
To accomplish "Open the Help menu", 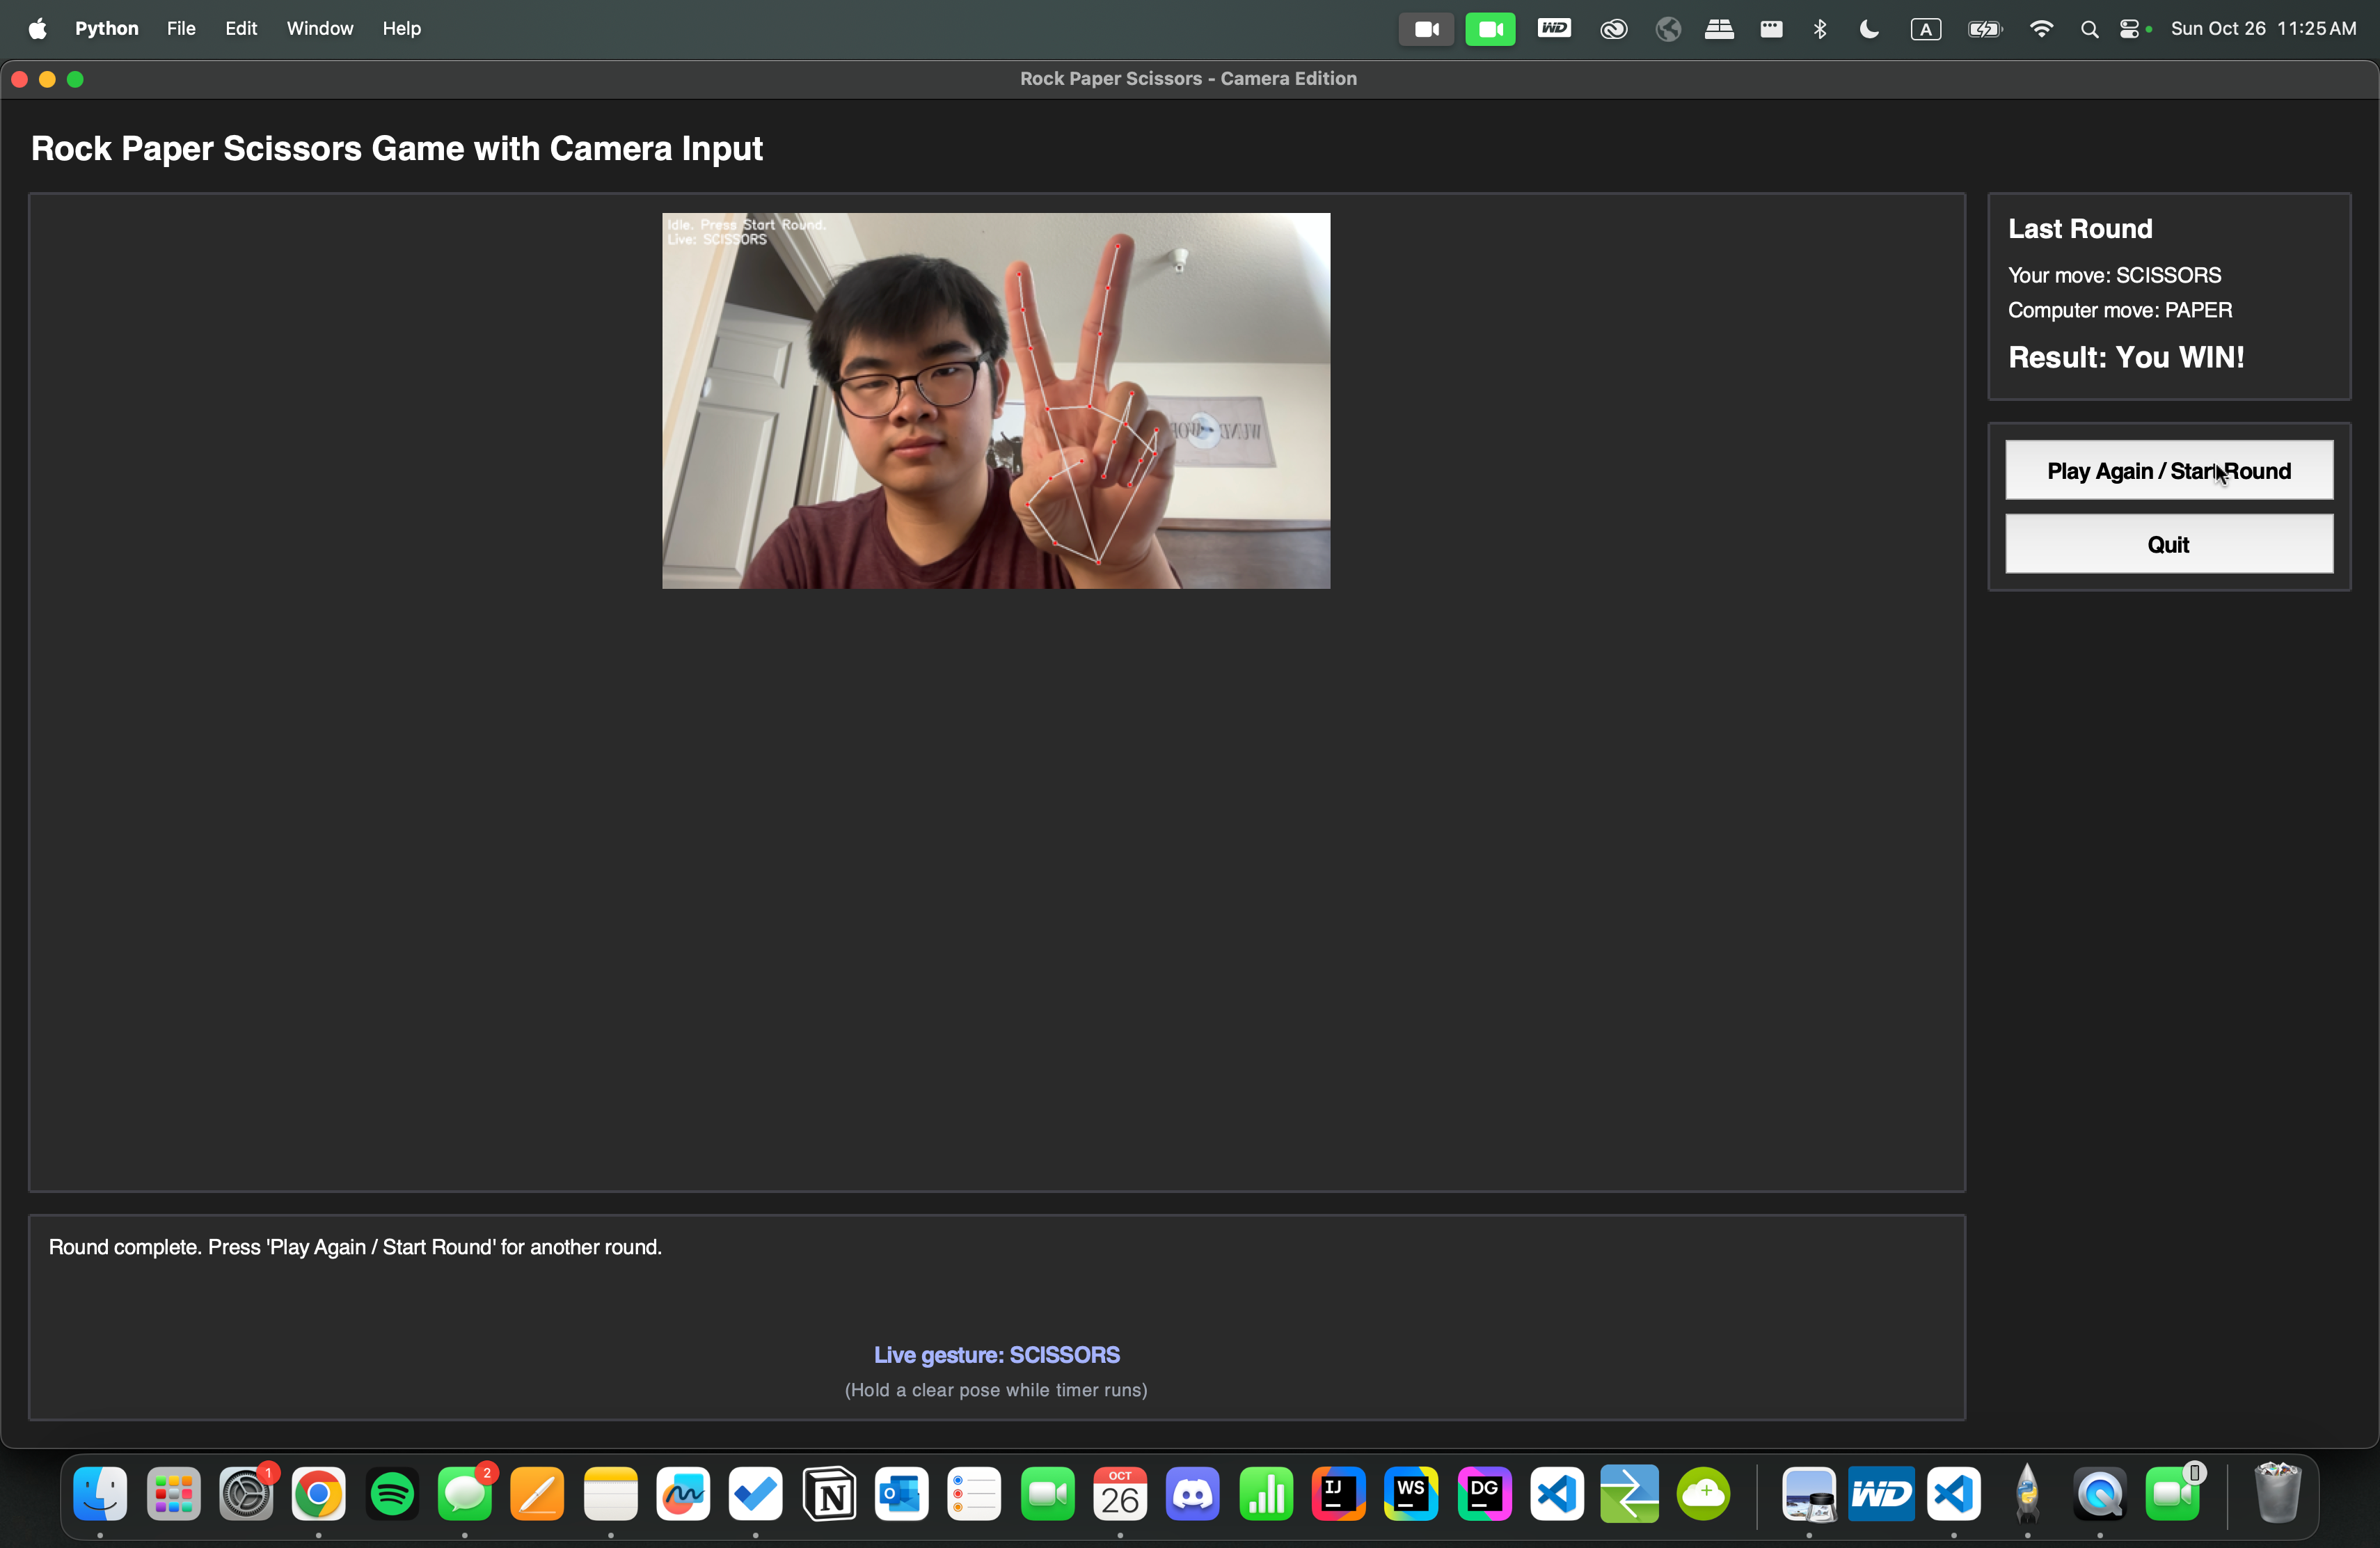I will point(401,28).
